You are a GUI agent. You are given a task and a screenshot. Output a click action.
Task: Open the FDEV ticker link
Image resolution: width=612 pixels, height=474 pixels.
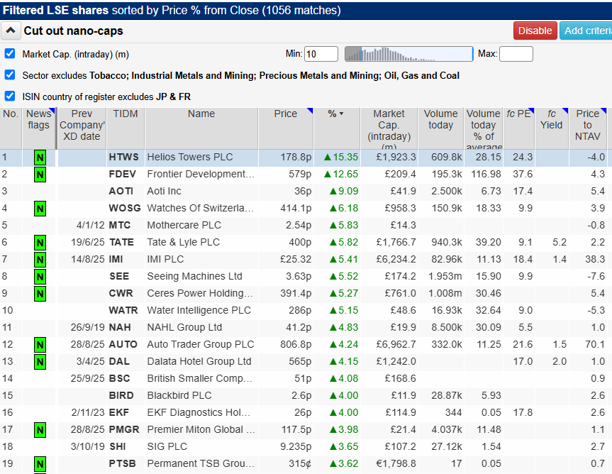[x=123, y=174]
